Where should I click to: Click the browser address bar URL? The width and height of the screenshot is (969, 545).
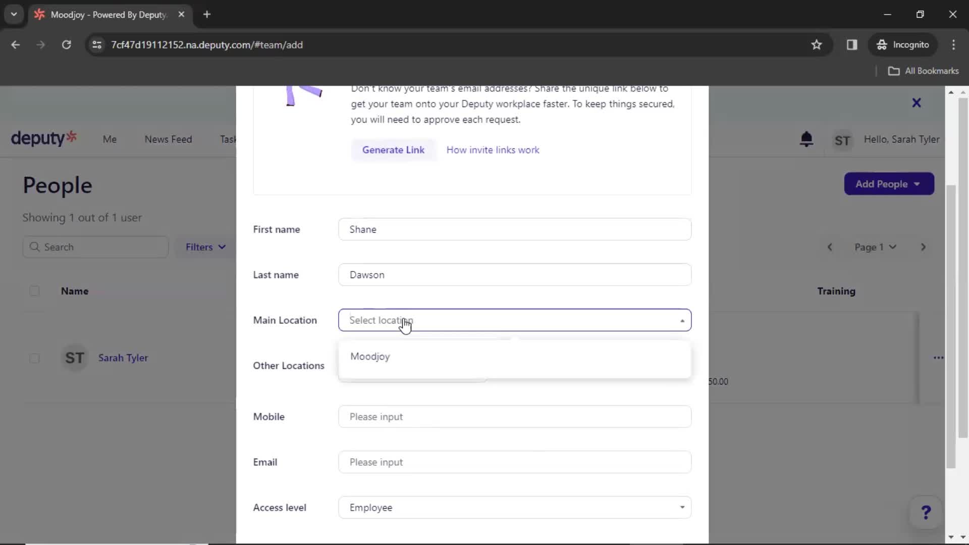point(207,45)
